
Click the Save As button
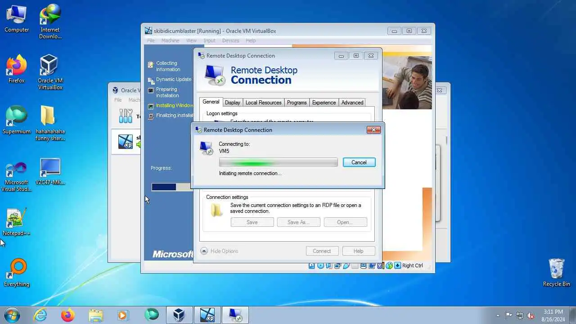pyautogui.click(x=298, y=222)
